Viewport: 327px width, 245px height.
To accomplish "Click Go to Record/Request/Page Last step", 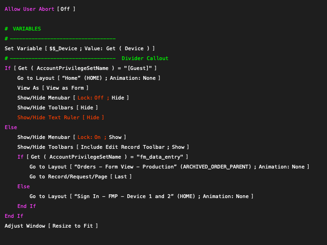I will 80,176.
